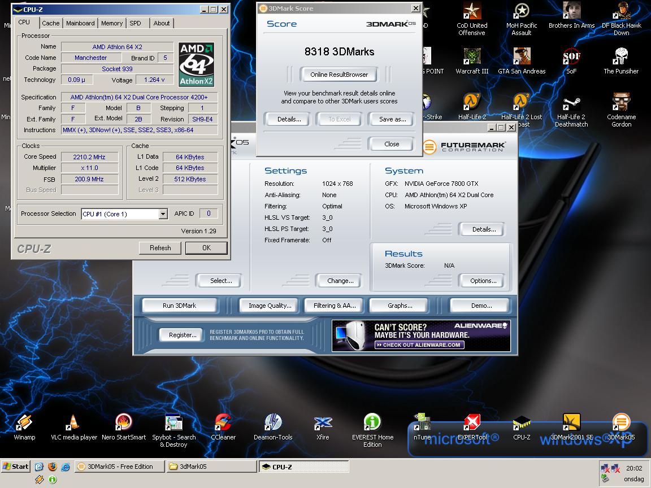Image resolution: width=651 pixels, height=488 pixels.
Task: Click Run 3DMark button
Action: 179,306
